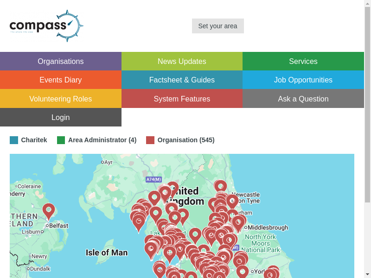
Task: Open Volunteering Roles
Action: pyautogui.click(x=61, y=99)
